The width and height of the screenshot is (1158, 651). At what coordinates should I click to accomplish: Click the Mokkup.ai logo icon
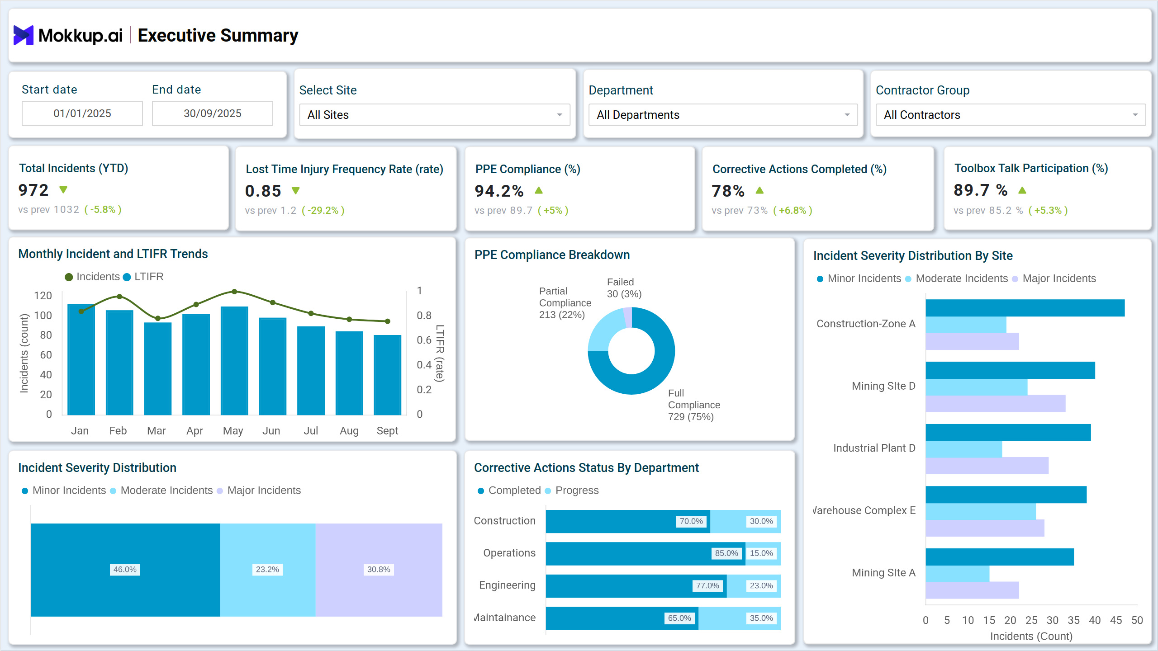pyautogui.click(x=24, y=35)
